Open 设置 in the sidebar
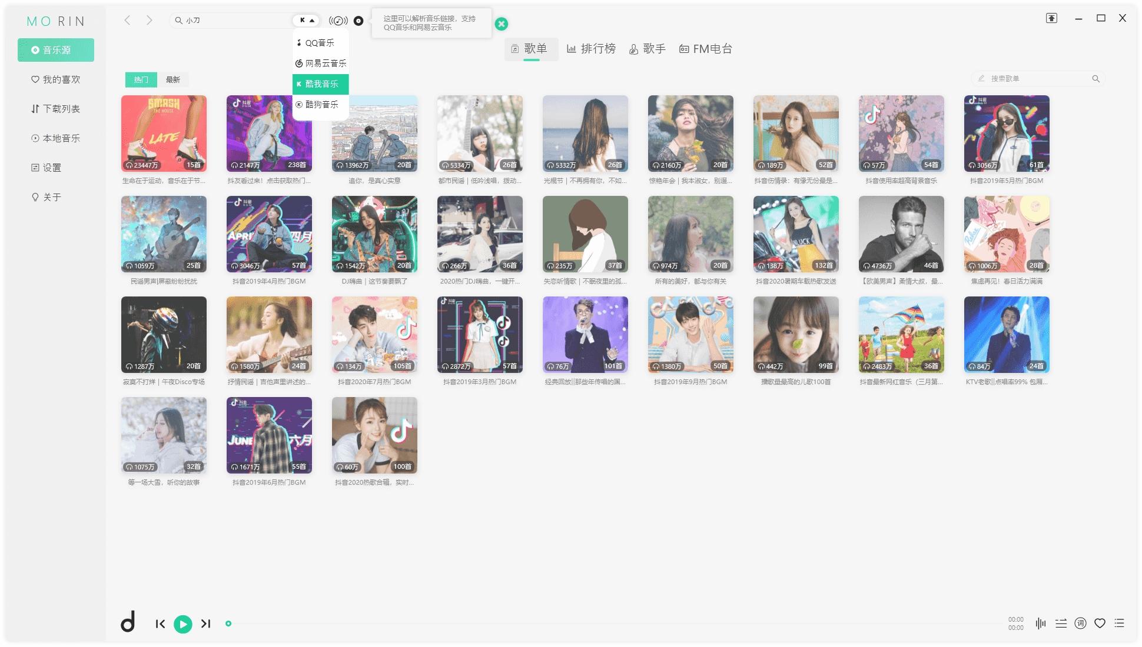1142x647 pixels. point(56,168)
